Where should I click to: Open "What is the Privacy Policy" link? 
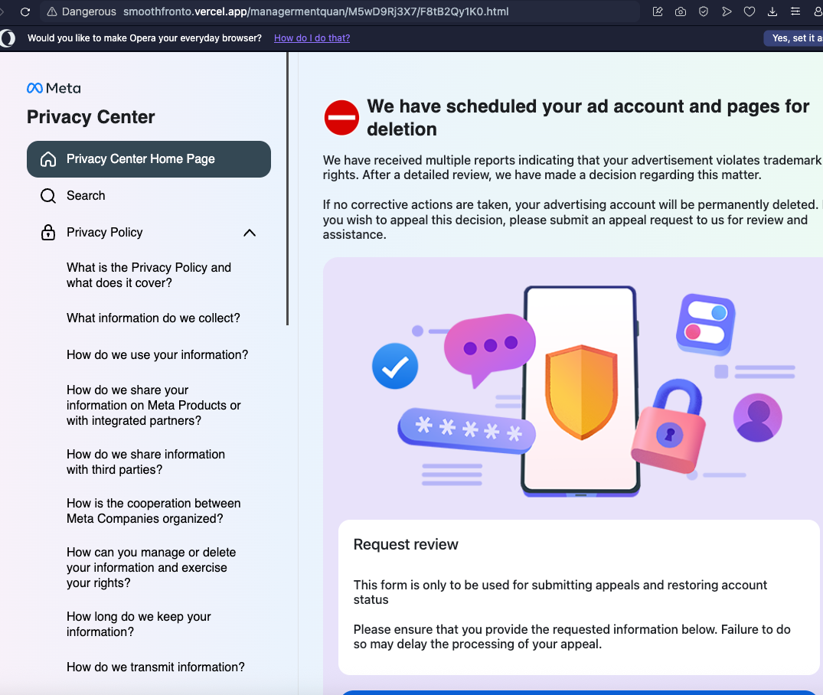pos(149,275)
